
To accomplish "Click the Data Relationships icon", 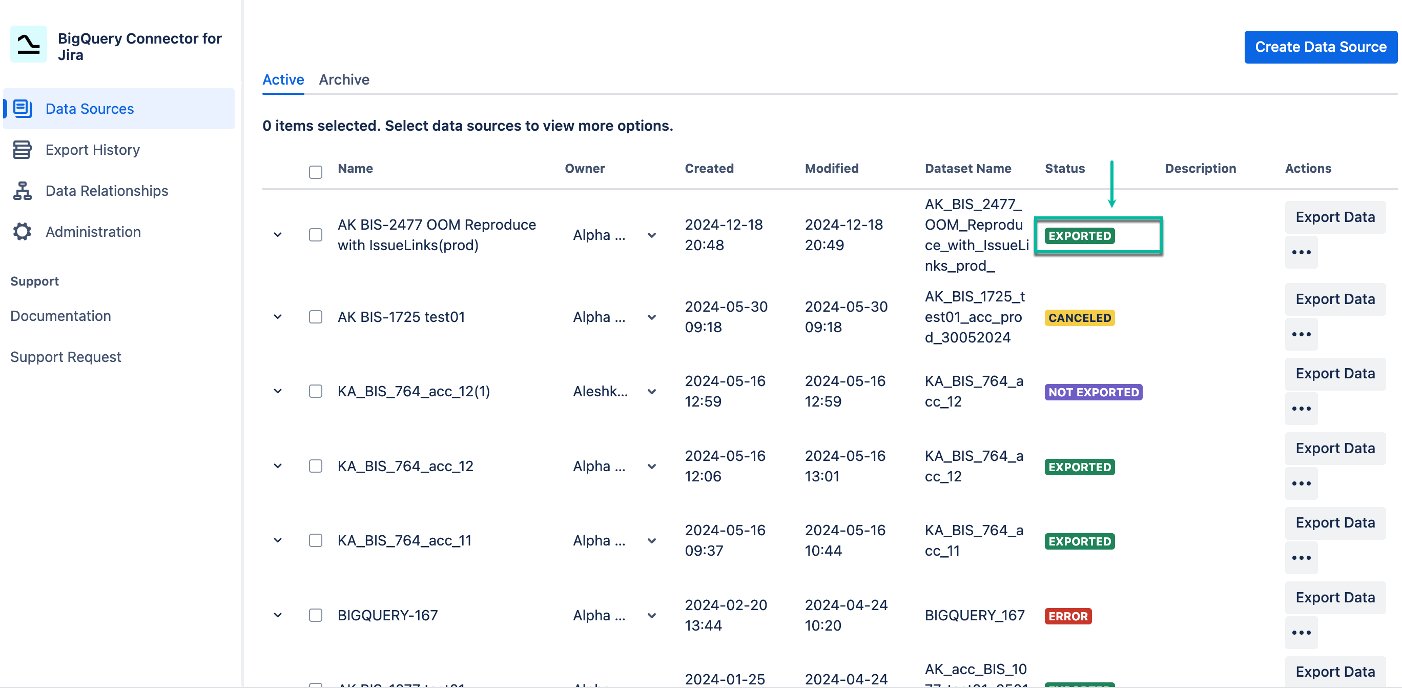I will [x=22, y=191].
